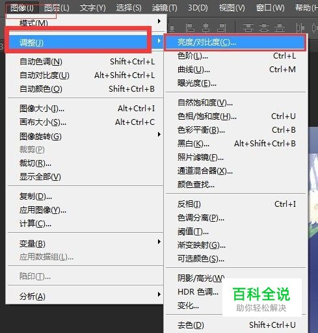Choose 色相/饱和度(H)... adjustment

[x=235, y=116]
